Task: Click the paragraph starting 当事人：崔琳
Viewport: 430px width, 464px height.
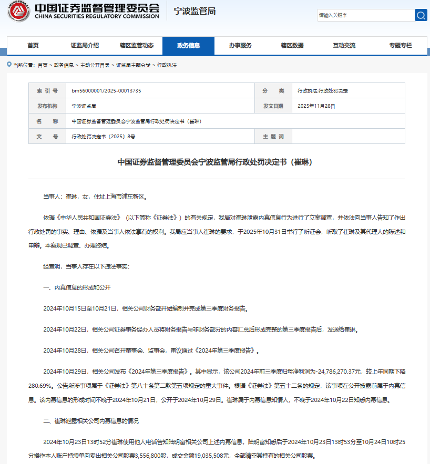Action: coord(96,197)
